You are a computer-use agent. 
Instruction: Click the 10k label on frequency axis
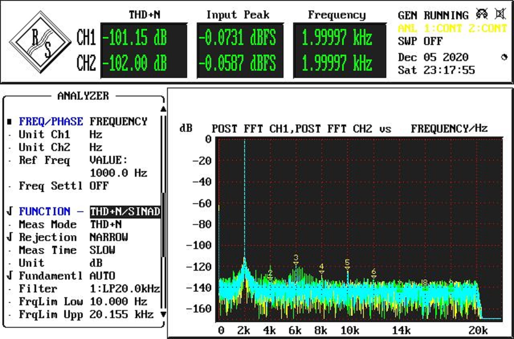pos(350,331)
